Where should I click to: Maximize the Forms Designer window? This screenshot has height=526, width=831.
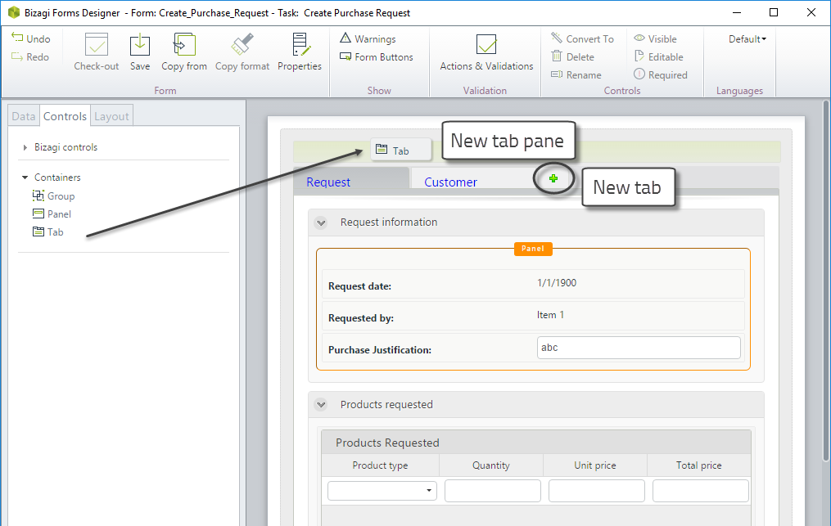click(774, 12)
